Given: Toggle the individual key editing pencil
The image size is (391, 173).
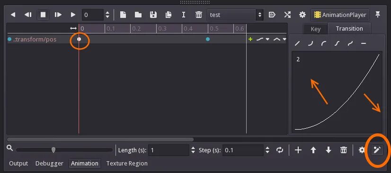Looking at the screenshot, I should [x=377, y=150].
